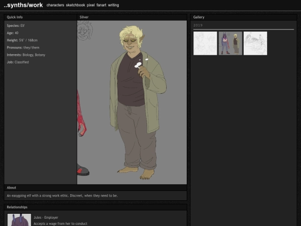Image resolution: width=301 pixels, height=226 pixels.
Task: Open the ..synths/work site title link
Action: point(23,5)
